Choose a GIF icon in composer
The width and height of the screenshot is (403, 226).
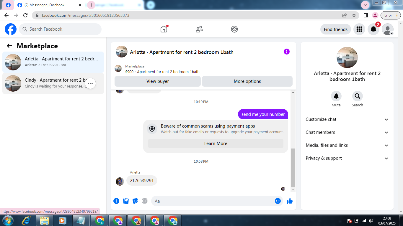pos(144,201)
